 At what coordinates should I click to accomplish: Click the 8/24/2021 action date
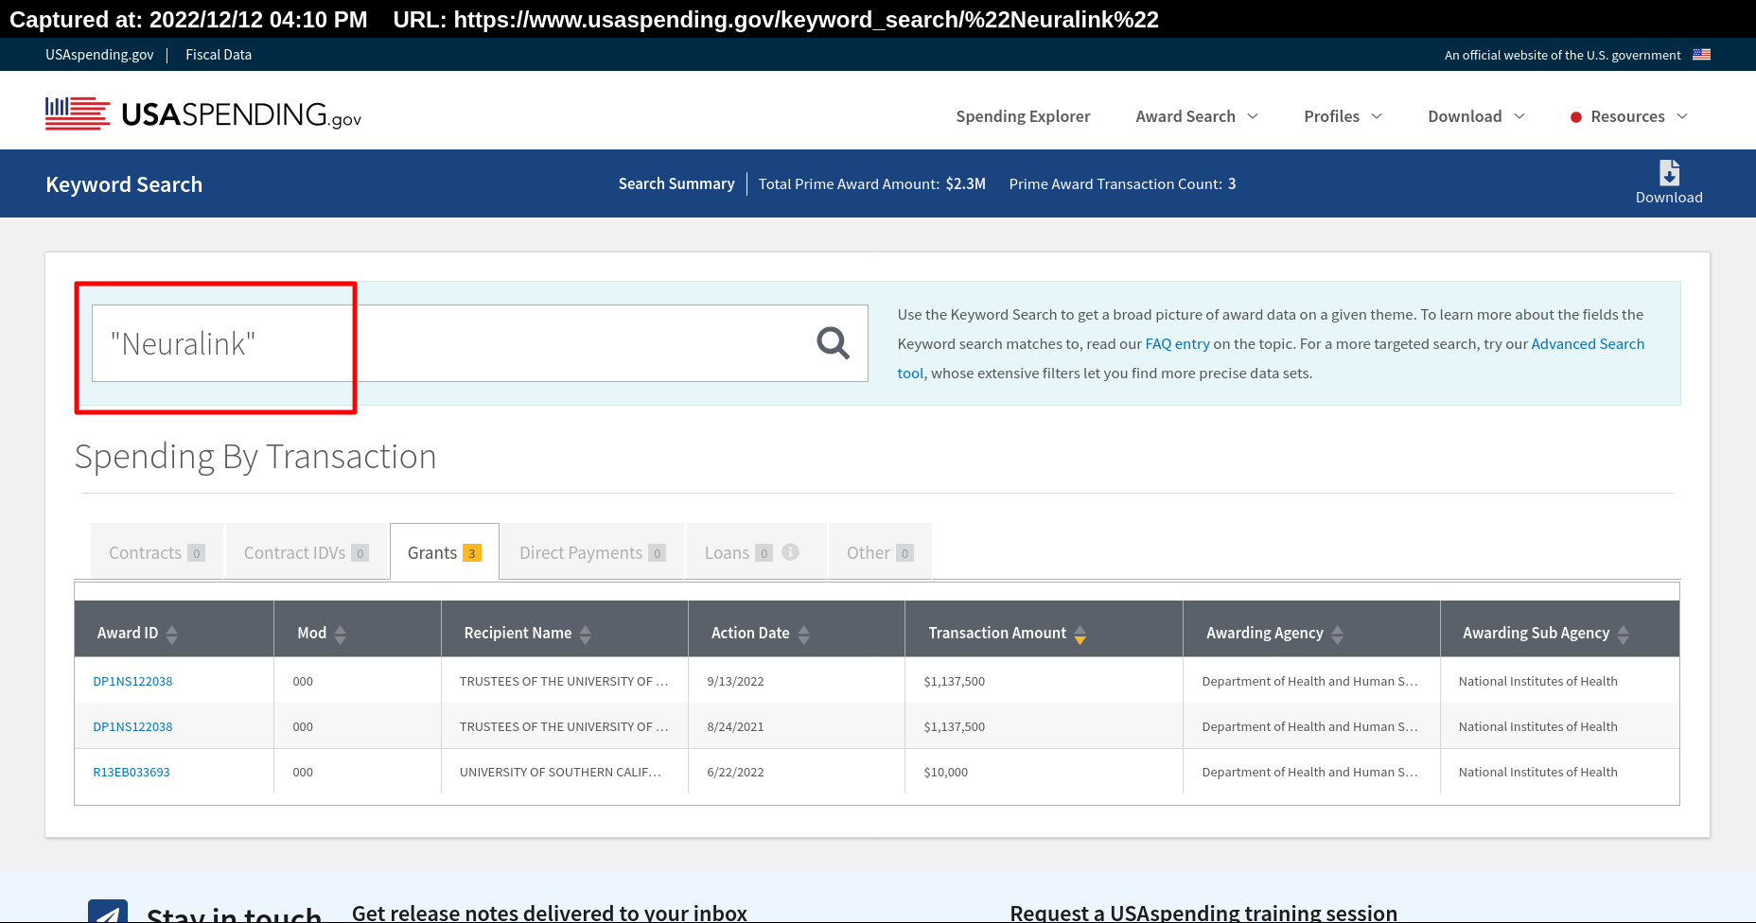(735, 726)
